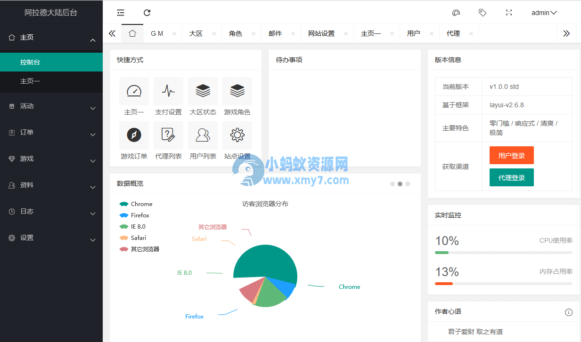
Task: Toggle 其它浏览器 legend in chart
Action: coord(139,249)
